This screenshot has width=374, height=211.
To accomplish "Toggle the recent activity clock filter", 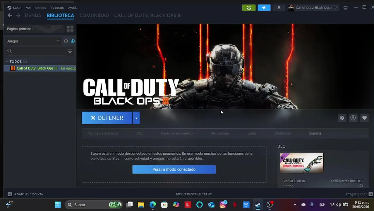I will point(66,41).
